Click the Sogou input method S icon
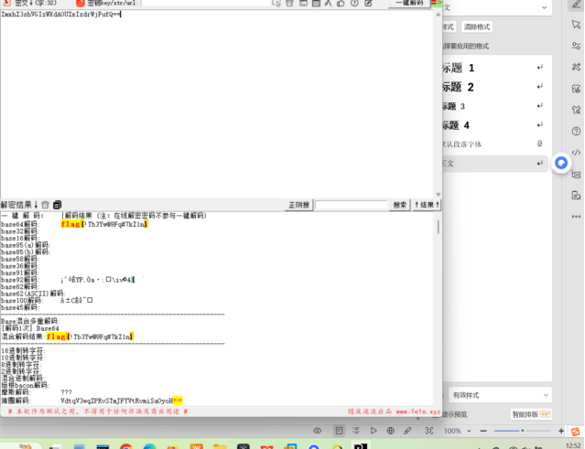The height and width of the screenshot is (449, 585). click(576, 432)
